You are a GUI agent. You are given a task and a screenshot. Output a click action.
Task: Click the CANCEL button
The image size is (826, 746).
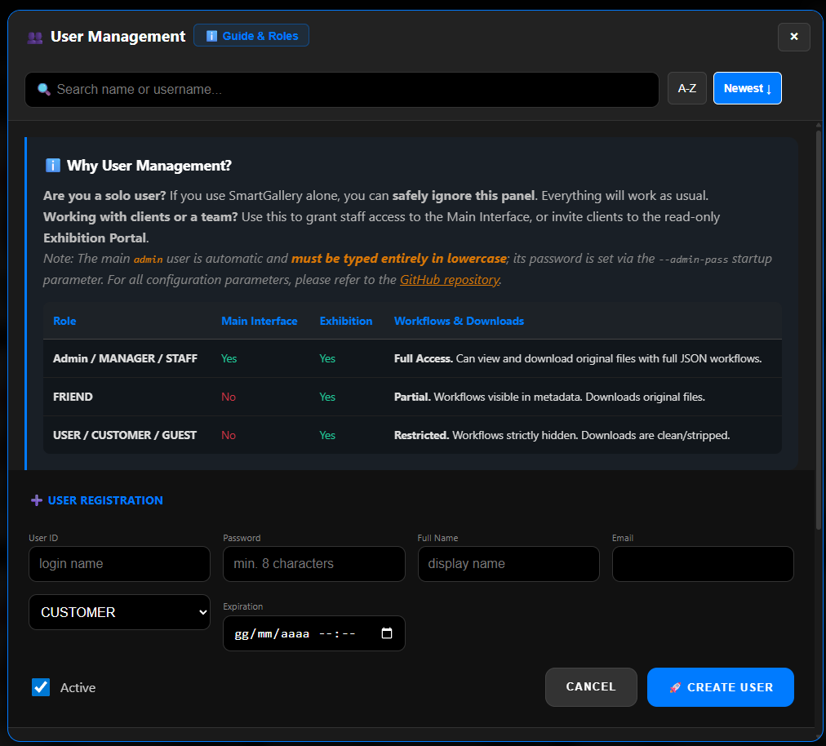(591, 686)
